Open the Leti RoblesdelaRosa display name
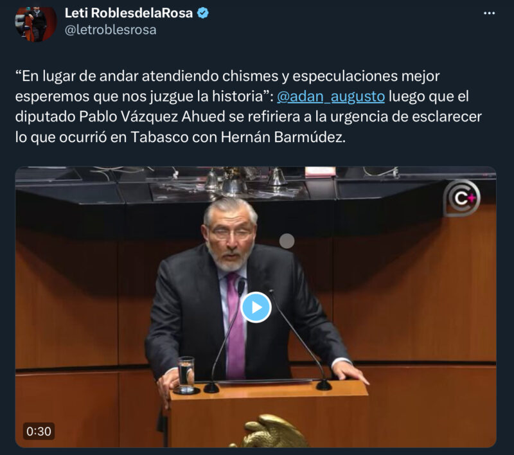514x455 pixels. (x=128, y=13)
